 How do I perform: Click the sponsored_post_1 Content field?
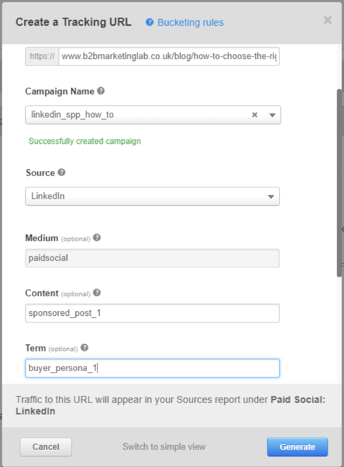152,313
